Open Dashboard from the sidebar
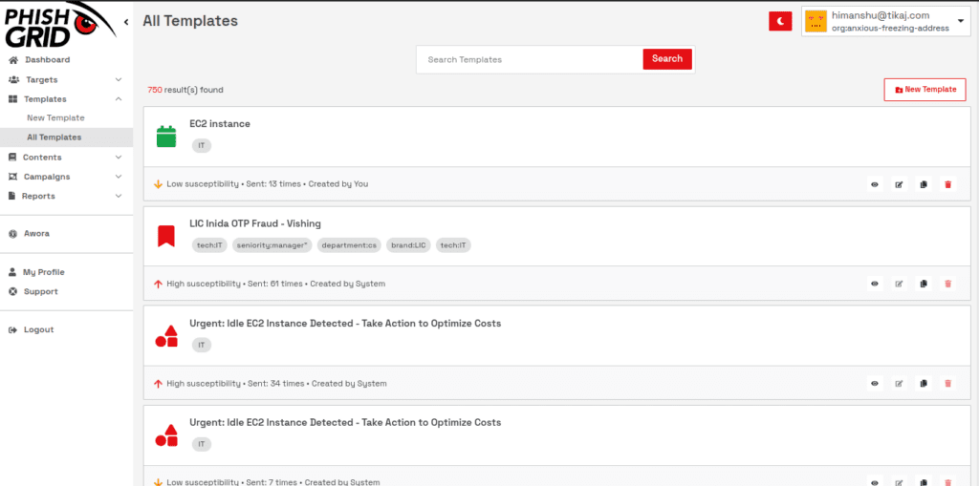Screen dimensions: 979x486 [48, 60]
